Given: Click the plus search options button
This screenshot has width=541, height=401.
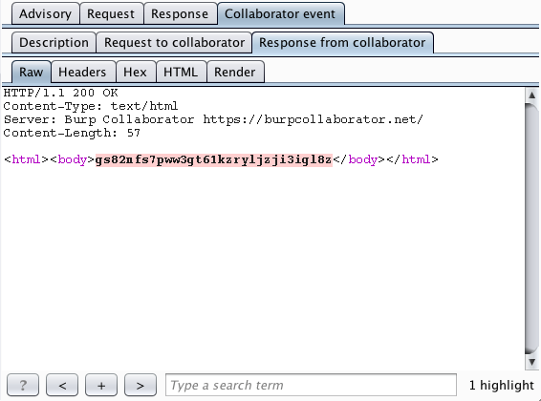Looking at the screenshot, I should pyautogui.click(x=101, y=385).
